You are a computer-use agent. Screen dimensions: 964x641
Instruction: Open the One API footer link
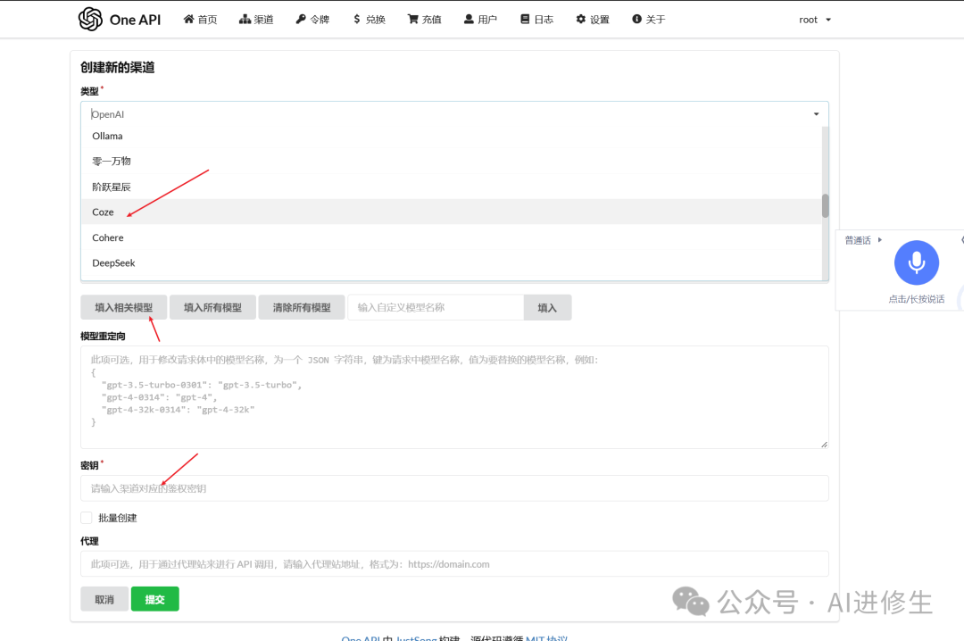click(361, 638)
